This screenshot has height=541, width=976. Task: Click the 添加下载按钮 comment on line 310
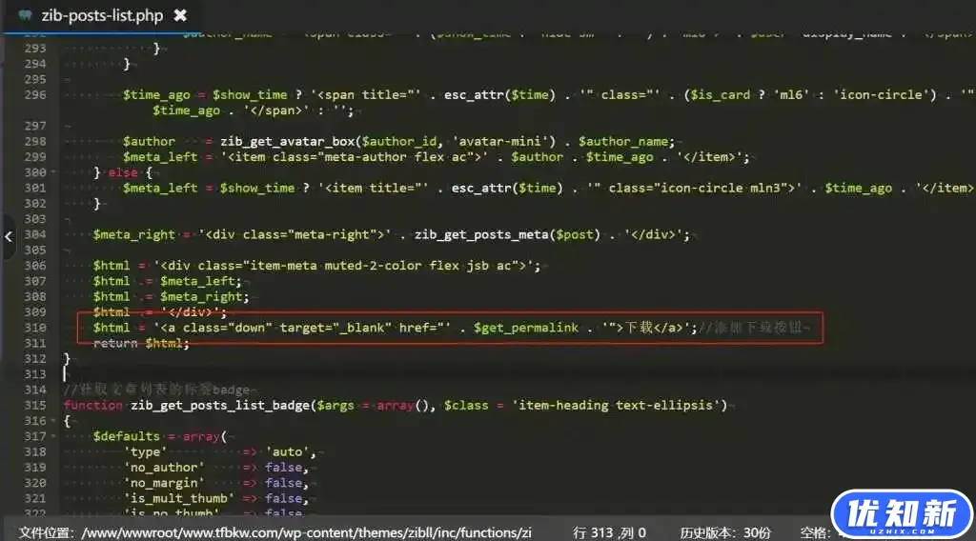pyautogui.click(x=755, y=328)
